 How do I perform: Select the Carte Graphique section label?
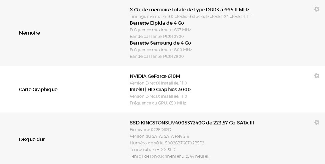pyautogui.click(x=38, y=89)
